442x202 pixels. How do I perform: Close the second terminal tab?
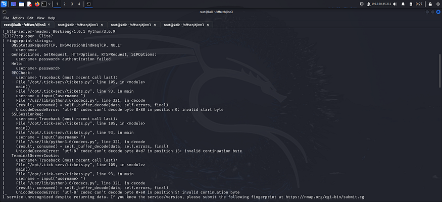tap(102, 25)
